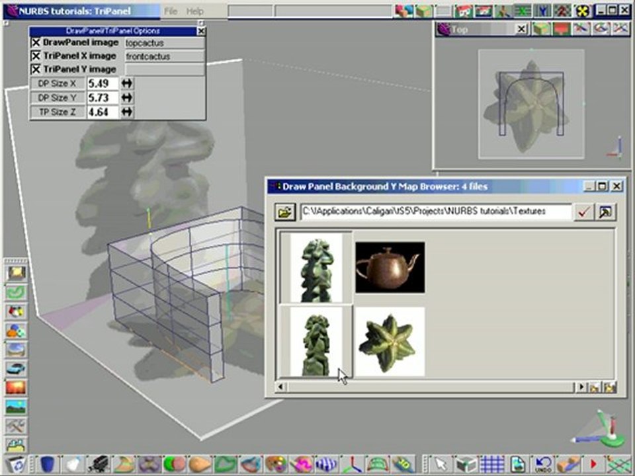Click the red and blue spheres icon at top
The width and height of the screenshot is (635, 476).
[x=403, y=11]
